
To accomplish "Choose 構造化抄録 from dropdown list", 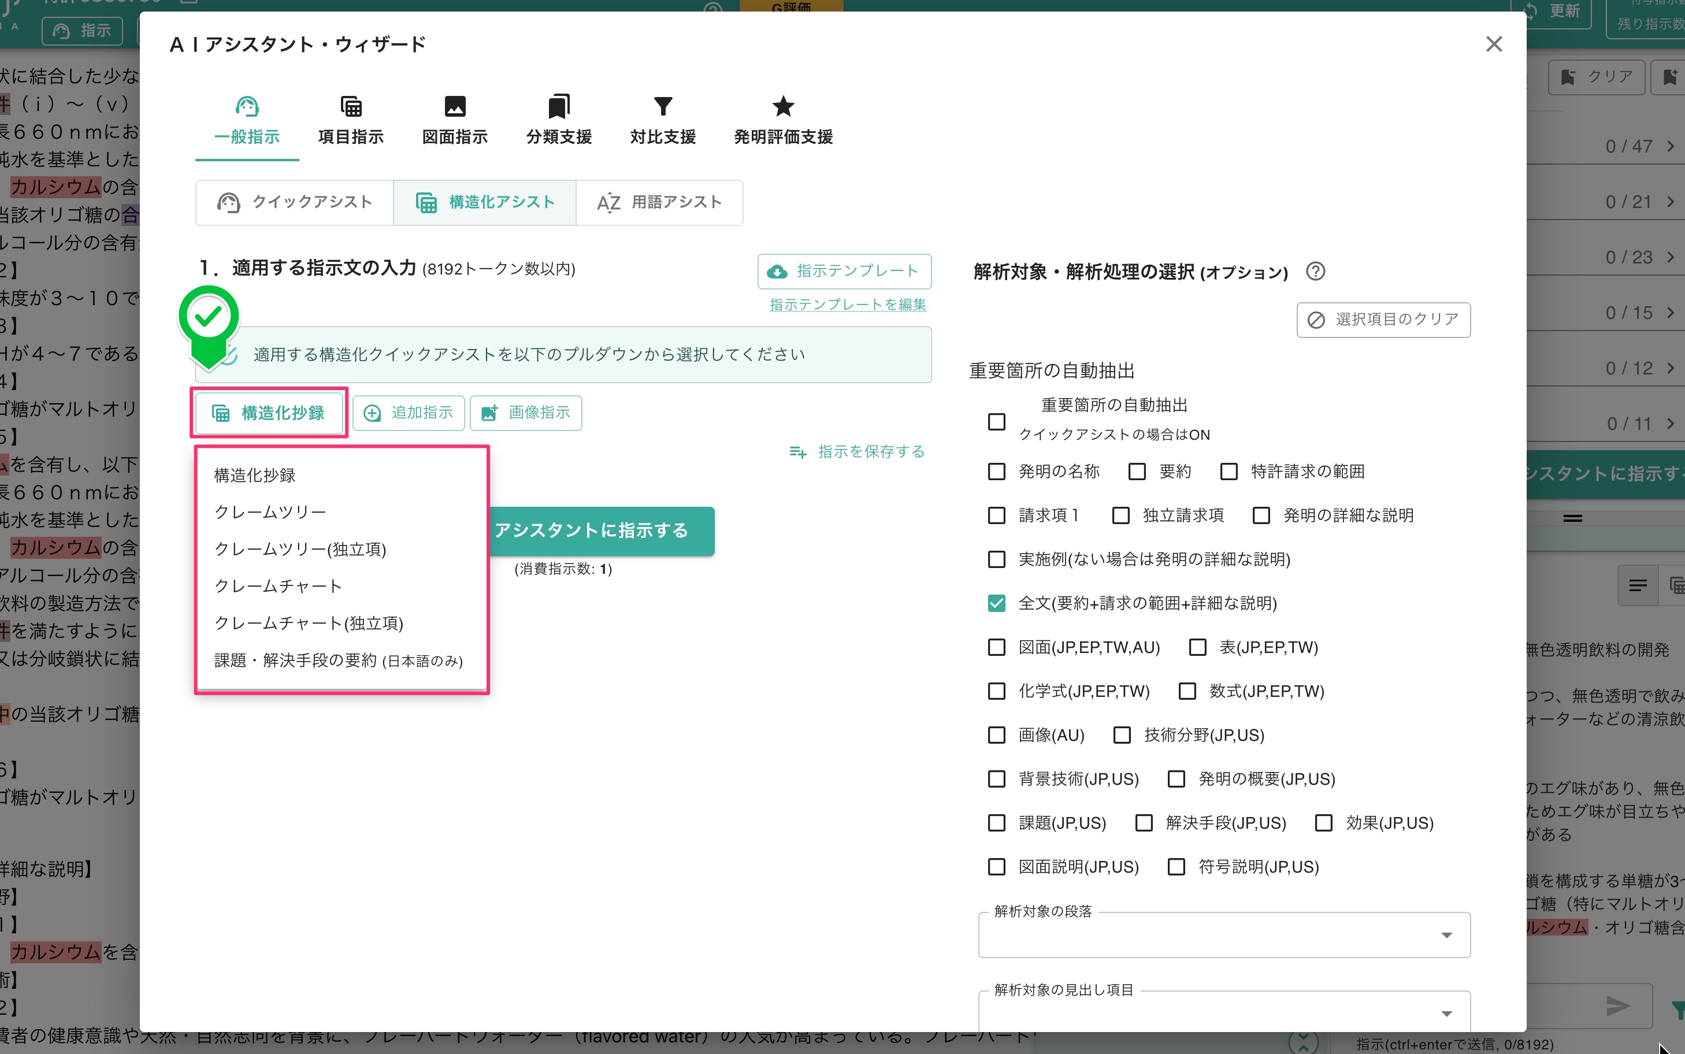I will click(x=342, y=476).
